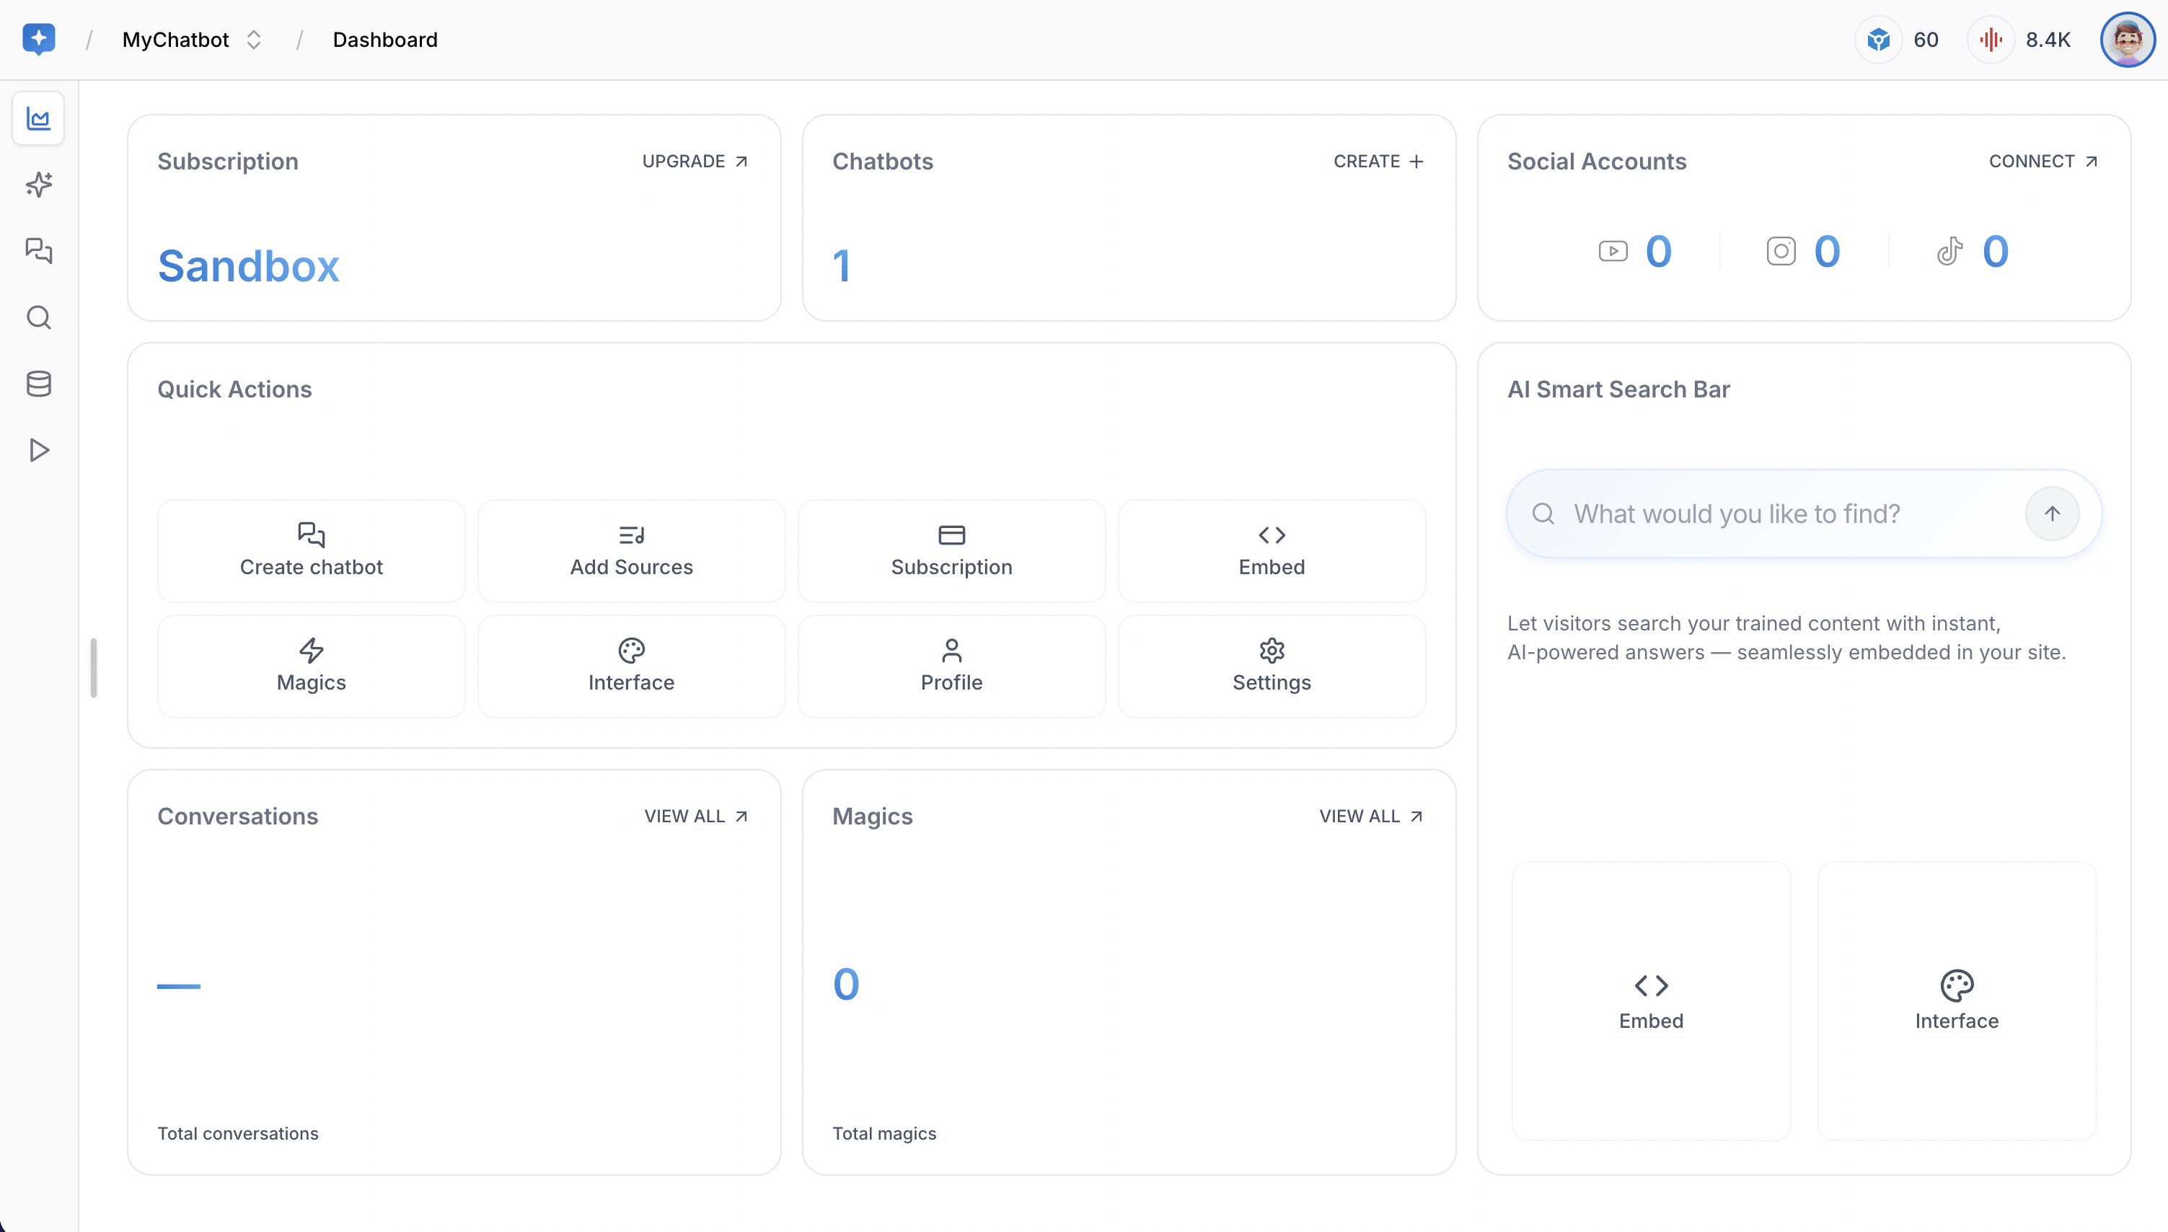Click the blue cube credits icon
The height and width of the screenshot is (1232, 2168).
[x=1878, y=40]
